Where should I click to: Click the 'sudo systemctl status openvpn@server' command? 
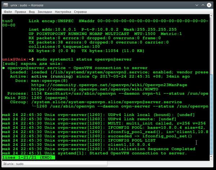(84, 59)
